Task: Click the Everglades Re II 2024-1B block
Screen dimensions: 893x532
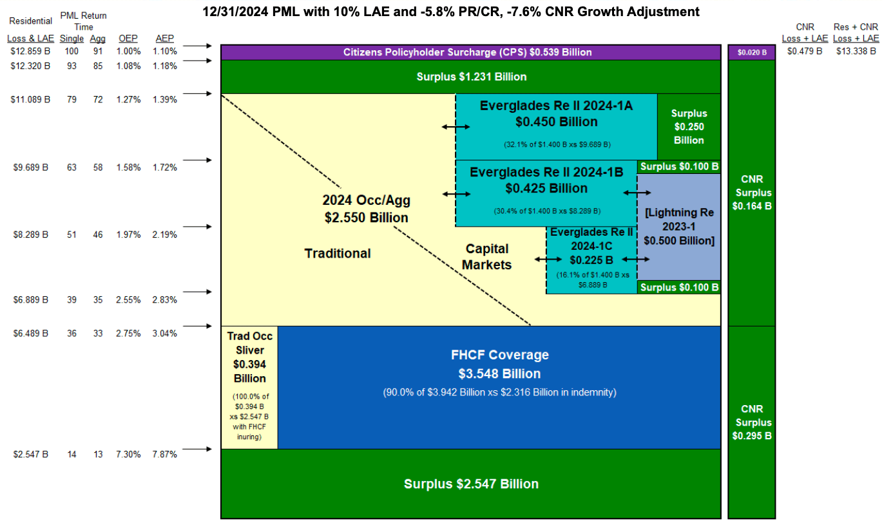Action: [546, 193]
